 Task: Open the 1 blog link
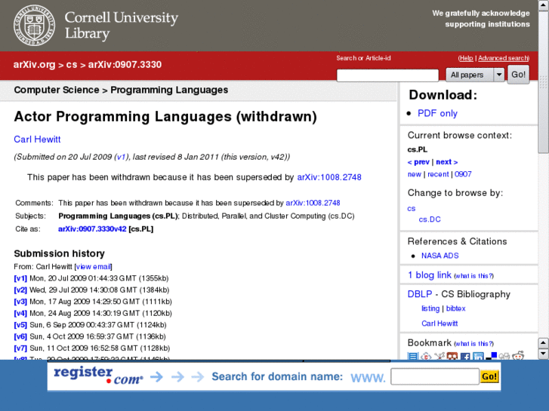point(430,275)
